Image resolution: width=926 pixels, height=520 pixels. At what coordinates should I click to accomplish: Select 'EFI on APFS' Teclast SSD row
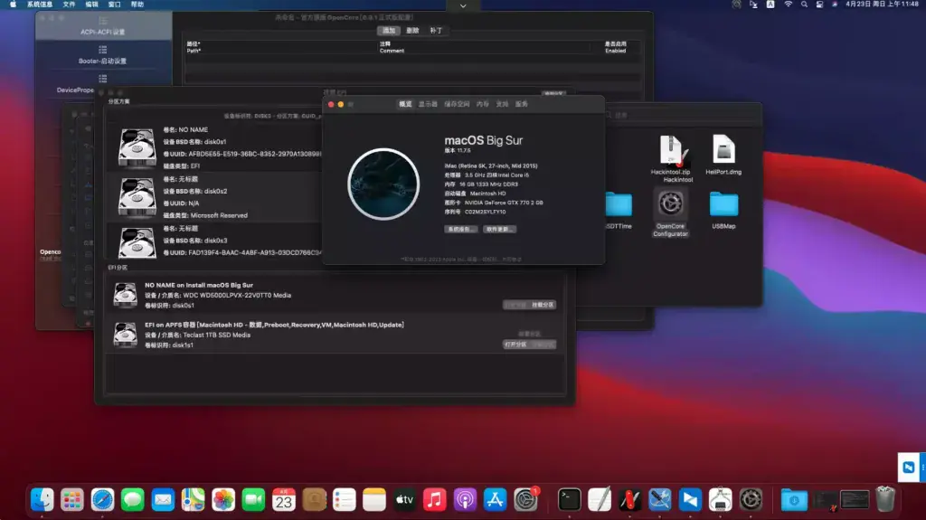pyautogui.click(x=335, y=335)
